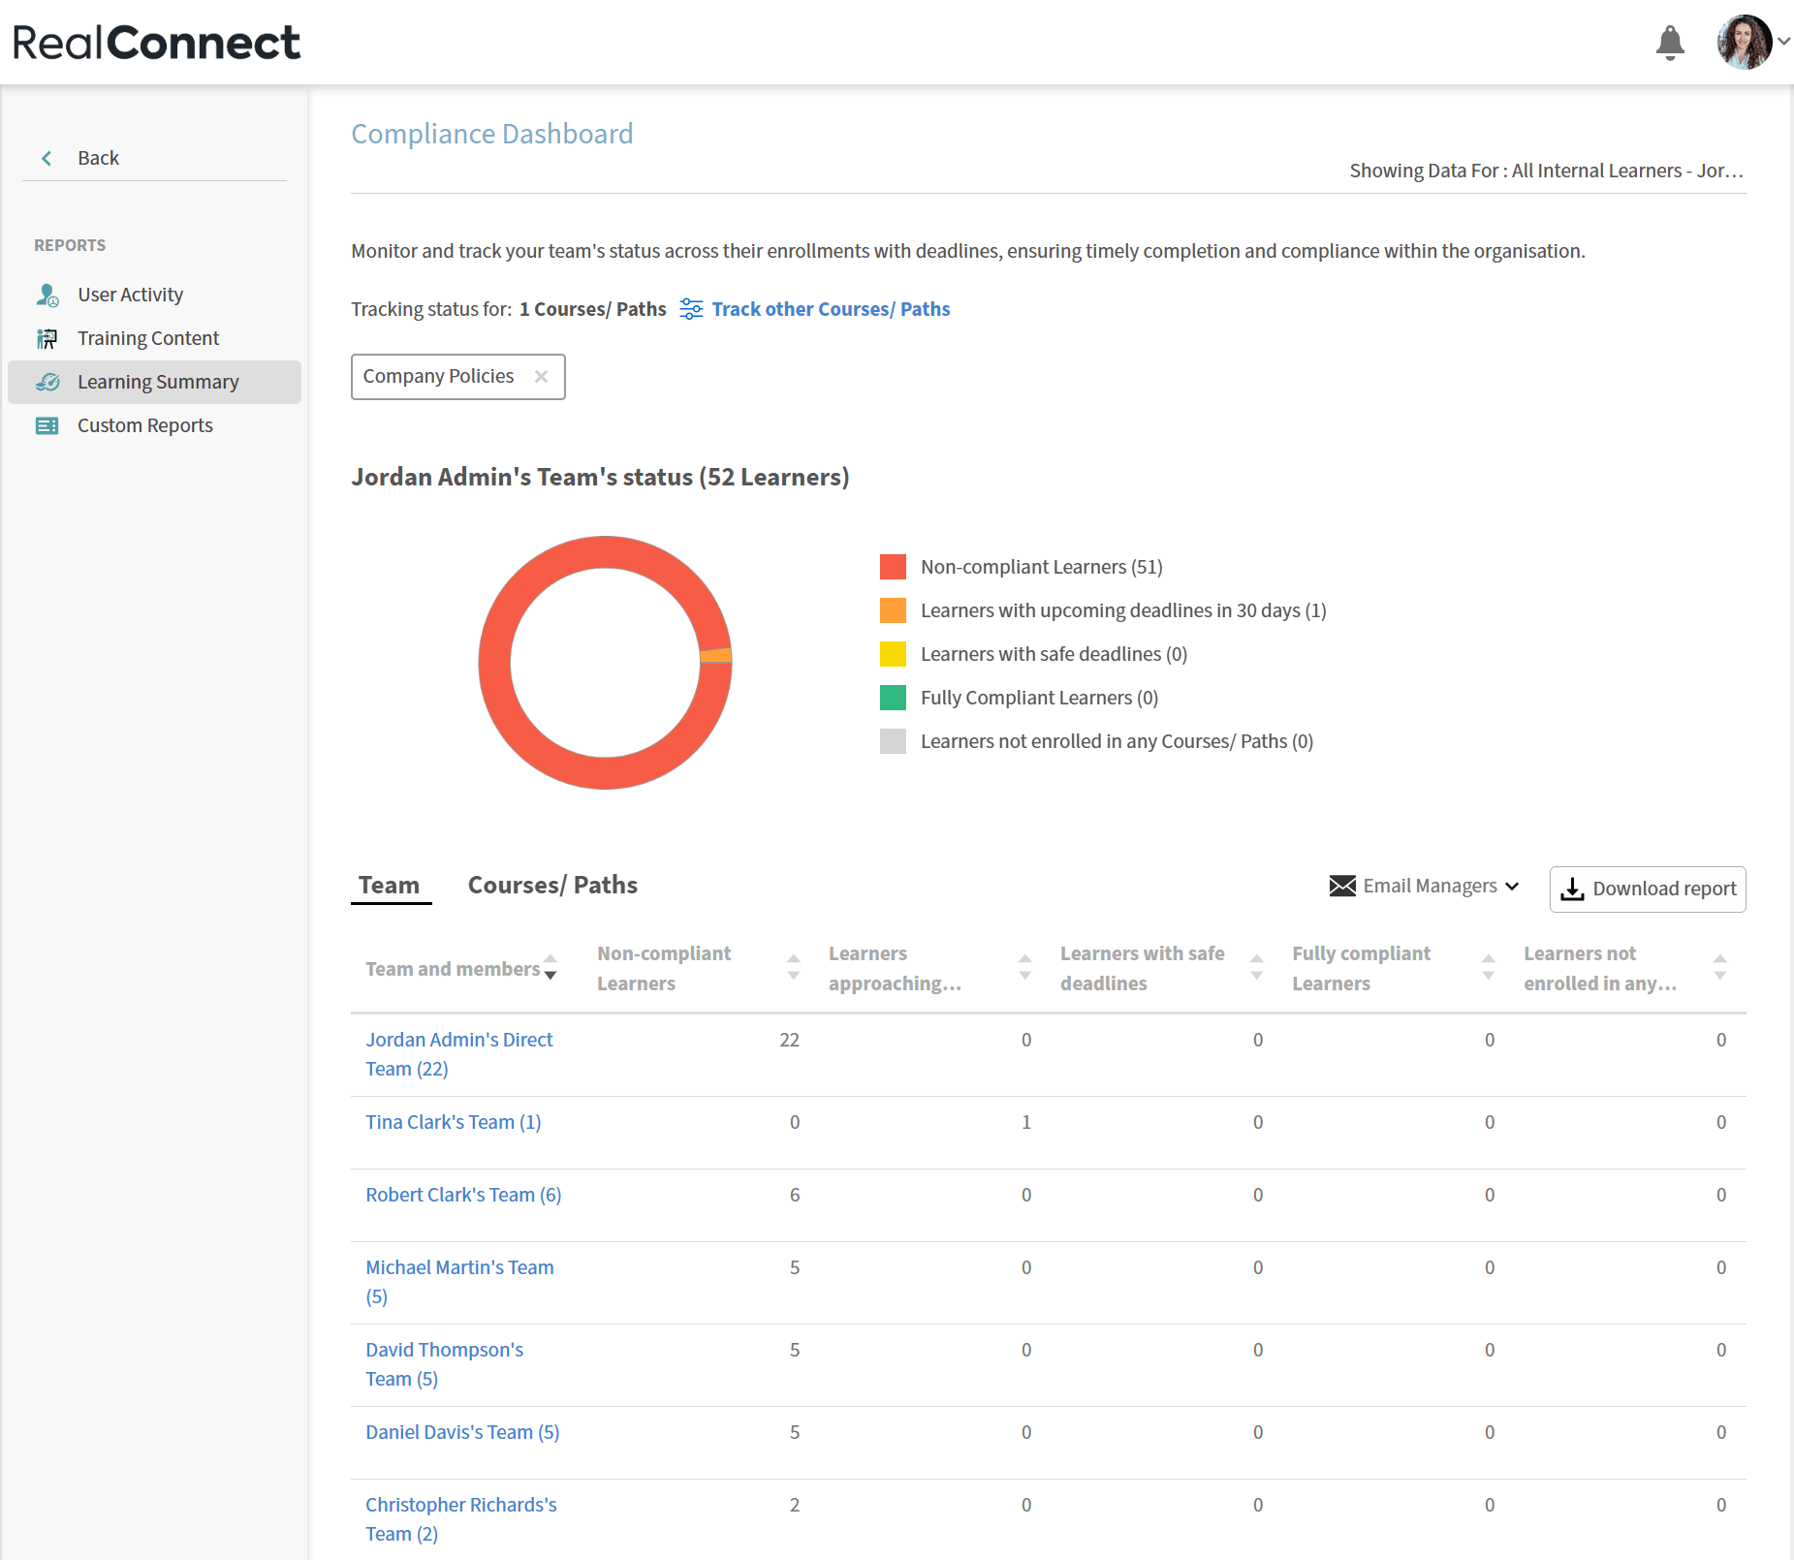Click the Email Managers envelope icon

click(x=1342, y=886)
